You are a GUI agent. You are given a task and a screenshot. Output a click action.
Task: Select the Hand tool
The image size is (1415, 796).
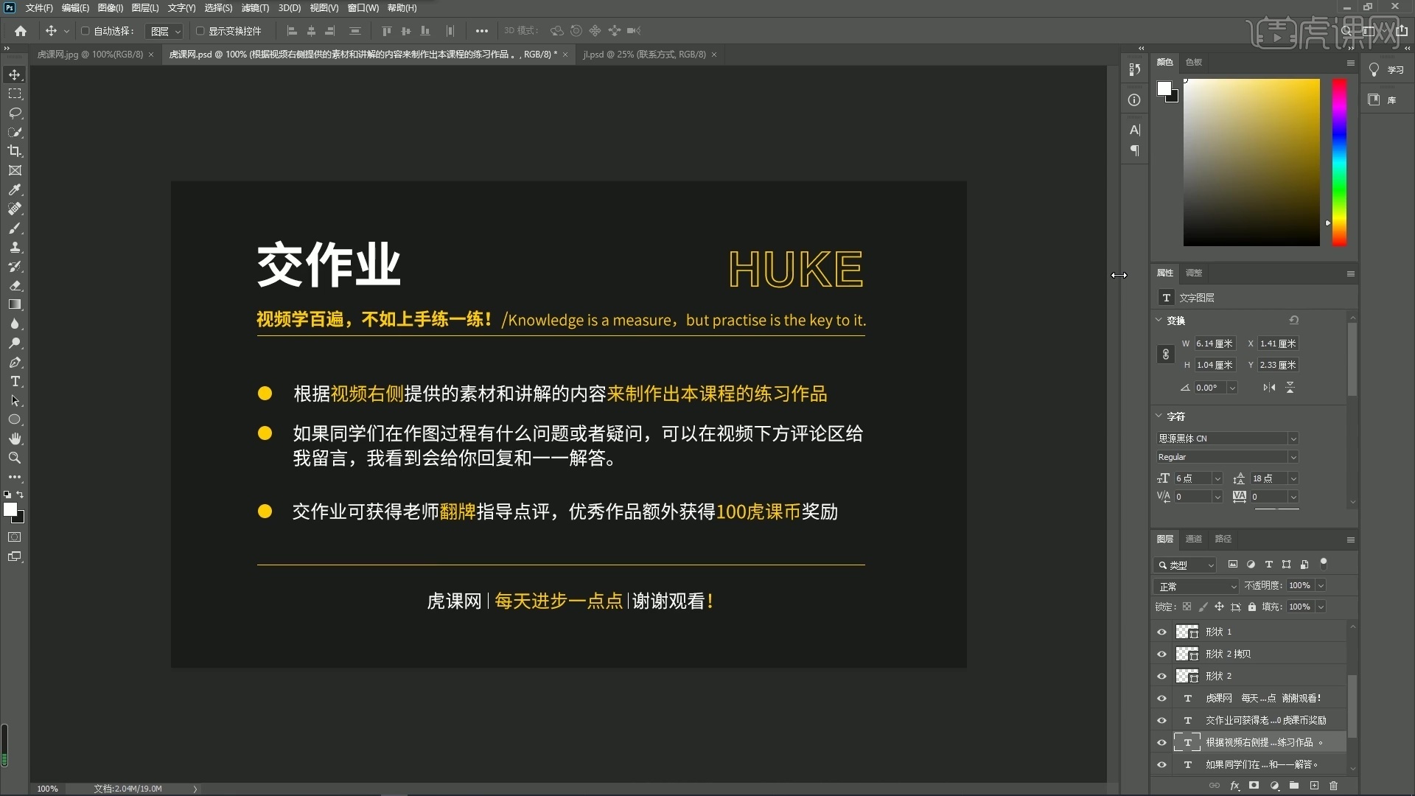pos(15,439)
